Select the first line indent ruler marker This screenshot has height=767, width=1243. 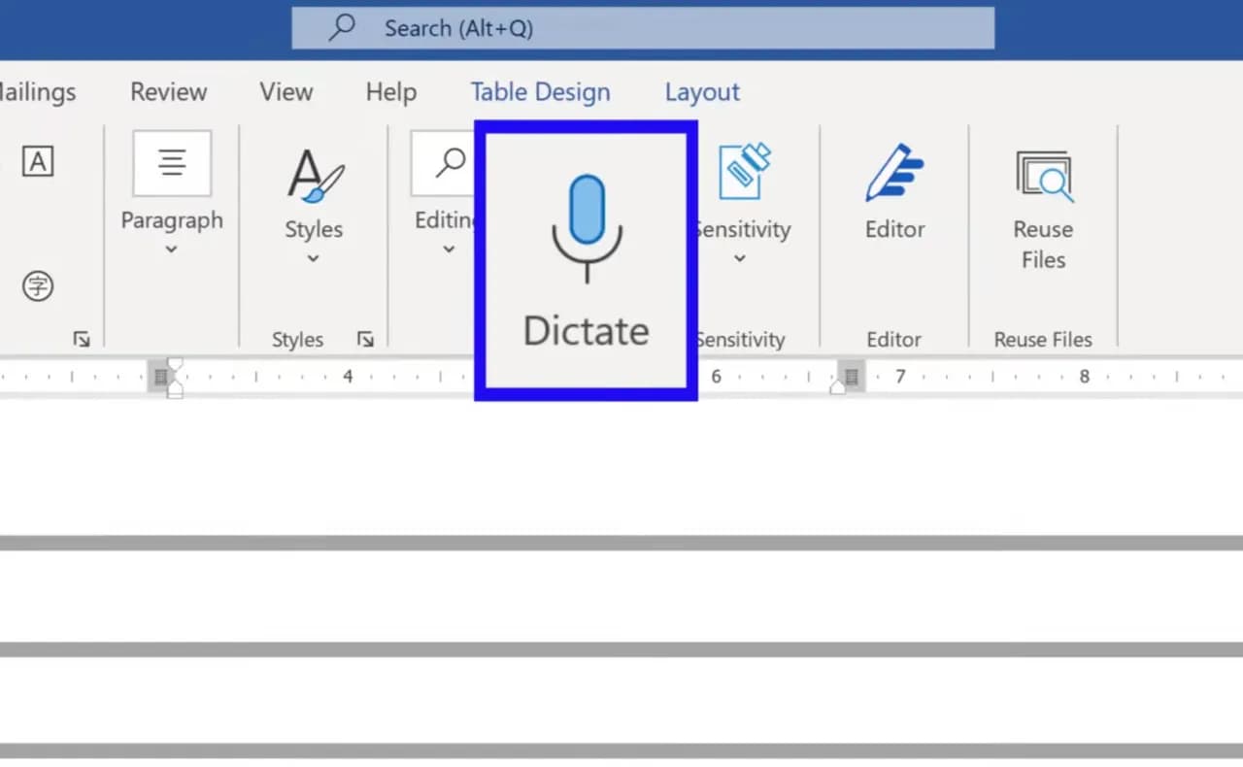[175, 365]
